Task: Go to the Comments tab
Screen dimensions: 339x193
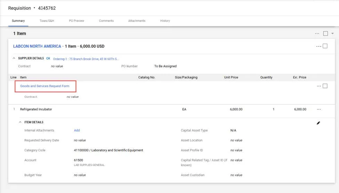Action: click(x=106, y=21)
